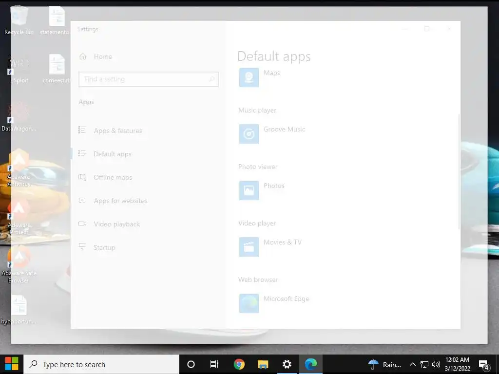The image size is (499, 374).
Task: Click the Photos app icon
Action: [x=249, y=190]
